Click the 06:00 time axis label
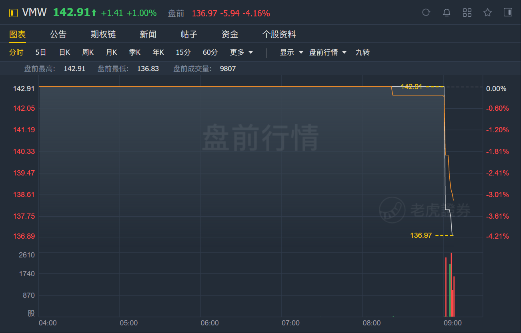This screenshot has height=333, width=521. click(x=210, y=323)
